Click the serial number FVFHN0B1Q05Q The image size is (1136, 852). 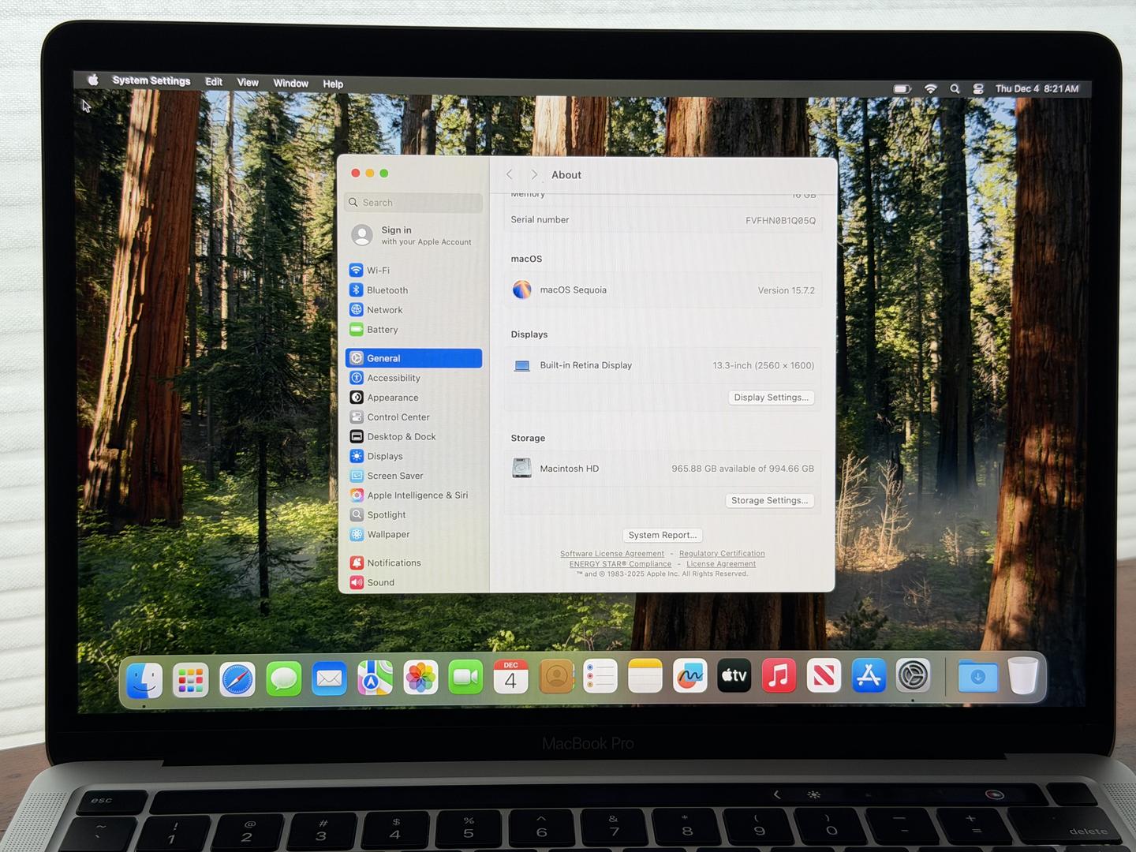pyautogui.click(x=780, y=221)
